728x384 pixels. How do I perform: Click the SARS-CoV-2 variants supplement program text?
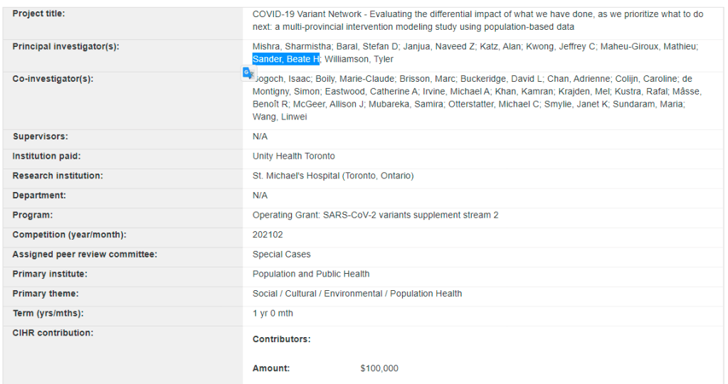(x=375, y=215)
